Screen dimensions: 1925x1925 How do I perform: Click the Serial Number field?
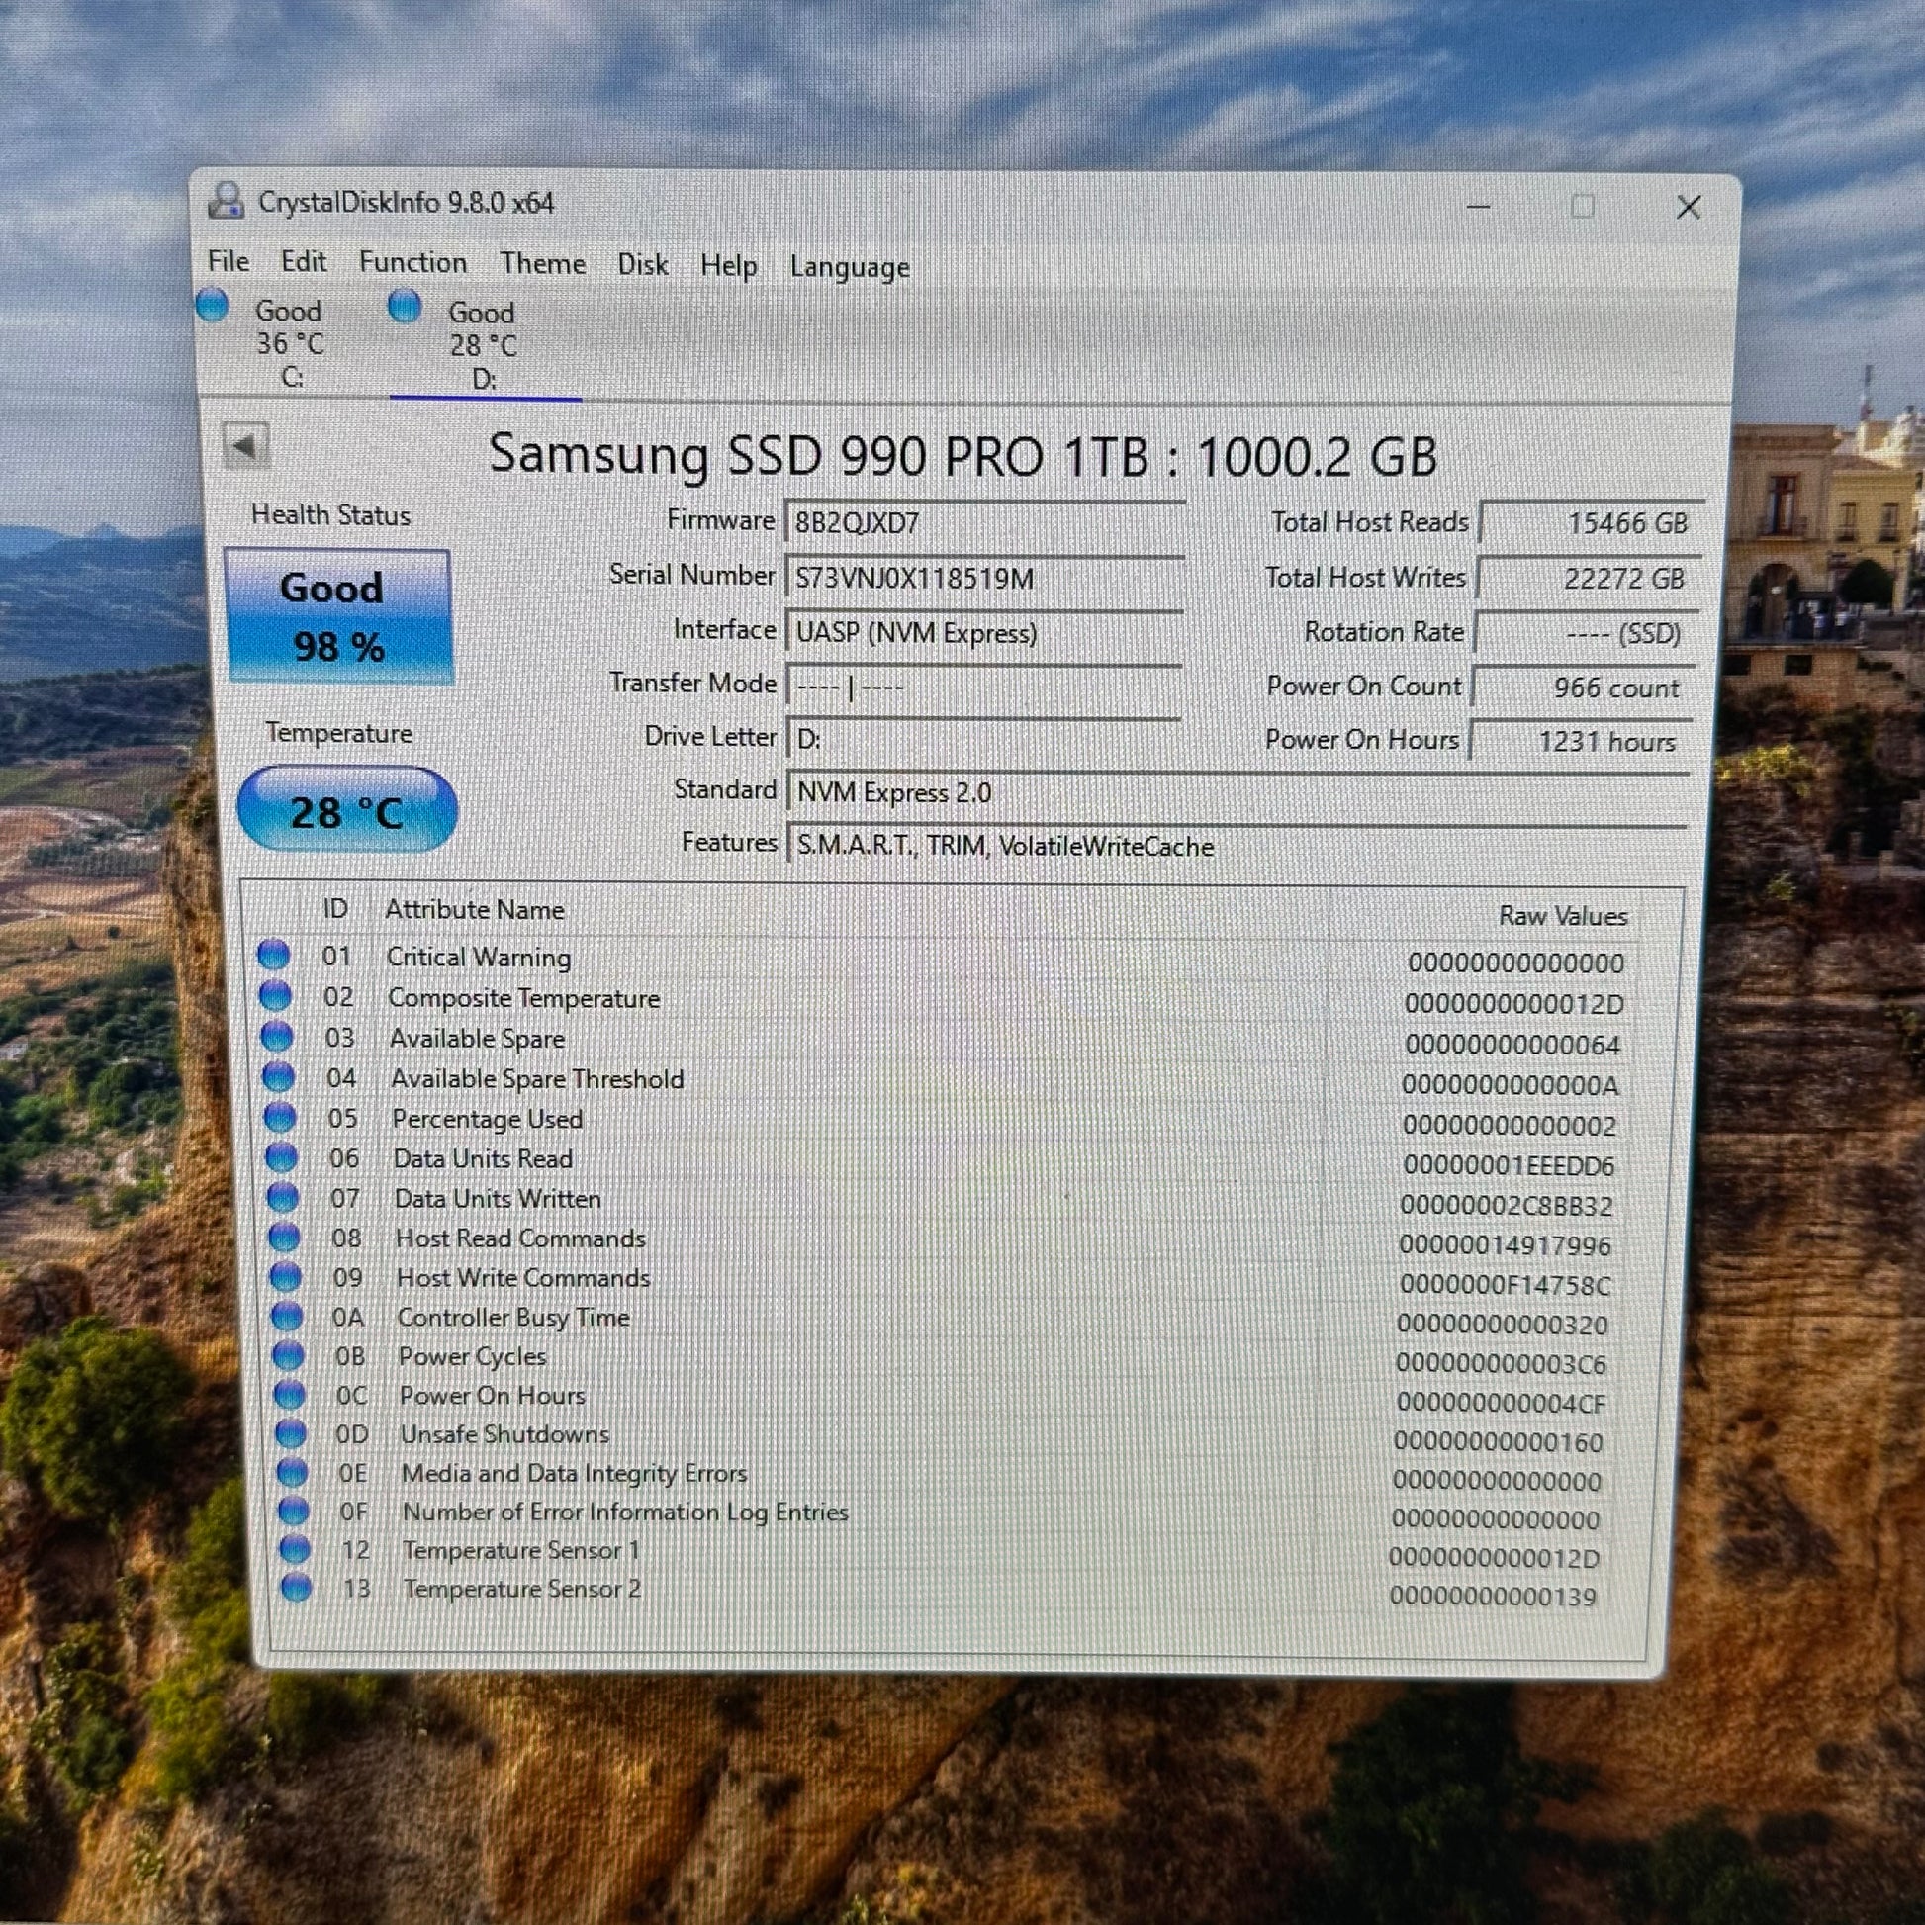click(984, 578)
